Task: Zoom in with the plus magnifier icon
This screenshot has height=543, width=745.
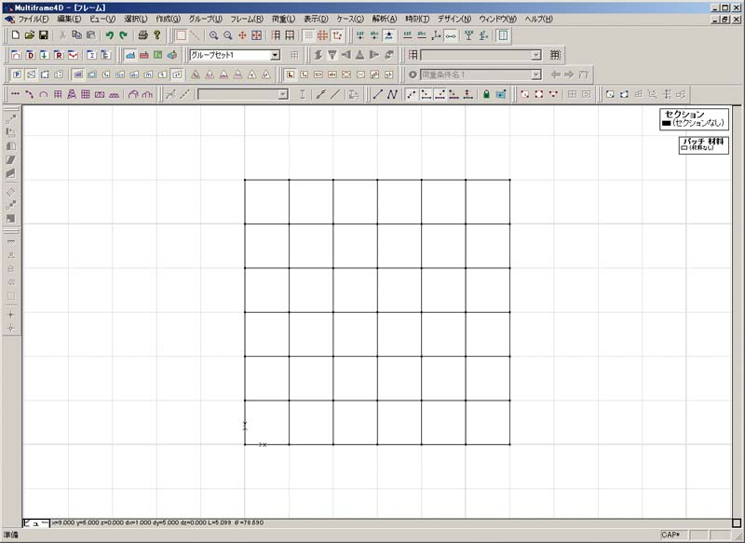Action: [214, 35]
